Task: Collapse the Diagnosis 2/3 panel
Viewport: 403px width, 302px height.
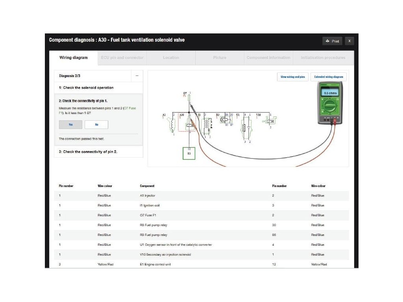Action: click(x=137, y=76)
